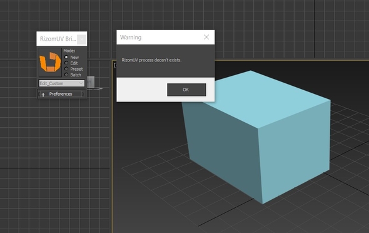Confirm the warning with OK
Screen dimensions: 369x233
click(186, 90)
